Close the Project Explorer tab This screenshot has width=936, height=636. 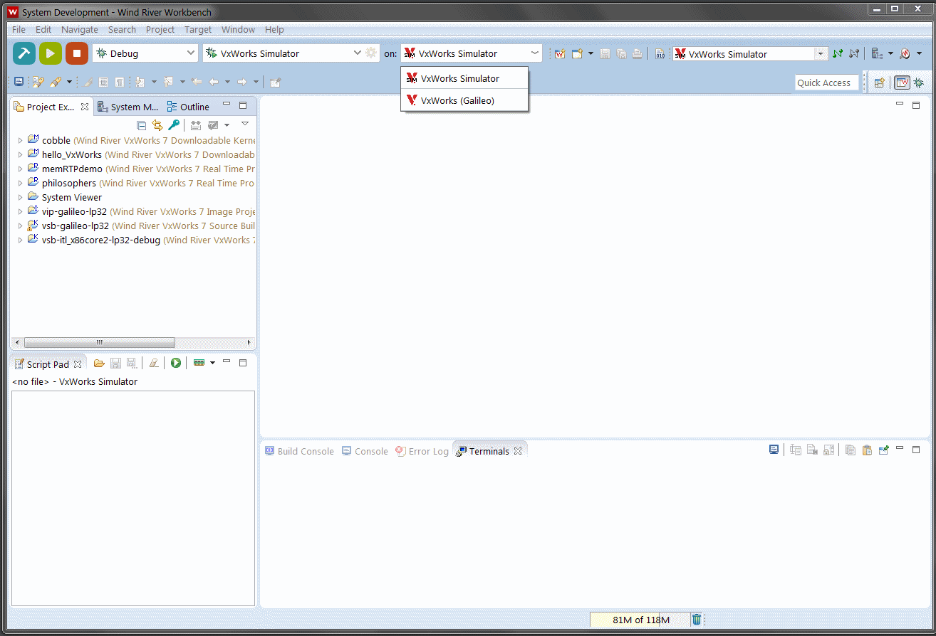pyautogui.click(x=84, y=107)
